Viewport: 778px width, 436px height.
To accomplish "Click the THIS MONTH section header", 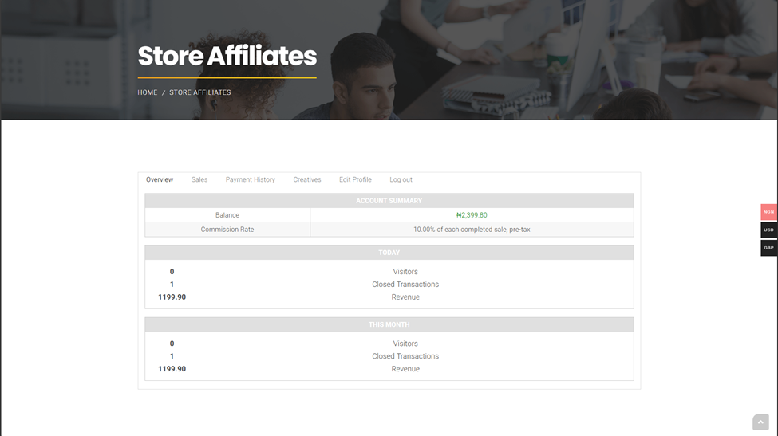I will (x=389, y=324).
